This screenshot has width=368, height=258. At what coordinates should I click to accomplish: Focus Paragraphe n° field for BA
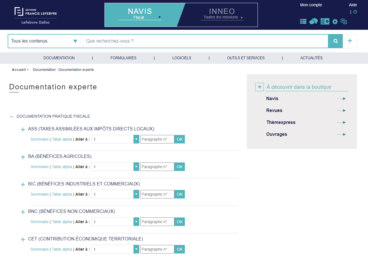[x=157, y=167]
